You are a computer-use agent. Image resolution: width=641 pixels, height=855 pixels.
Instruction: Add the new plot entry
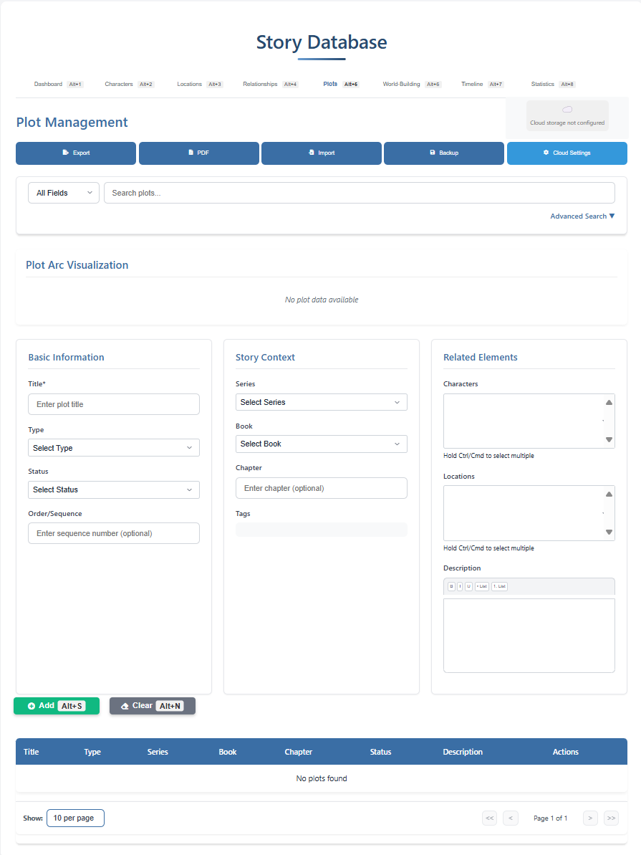coord(56,705)
